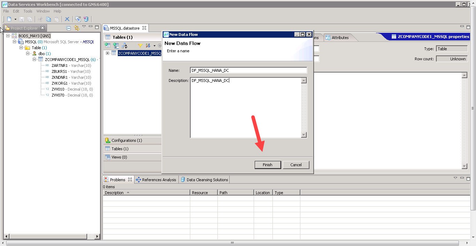This screenshot has height=246, width=476.
Task: Click the Sort tables icon
Action: point(148,45)
